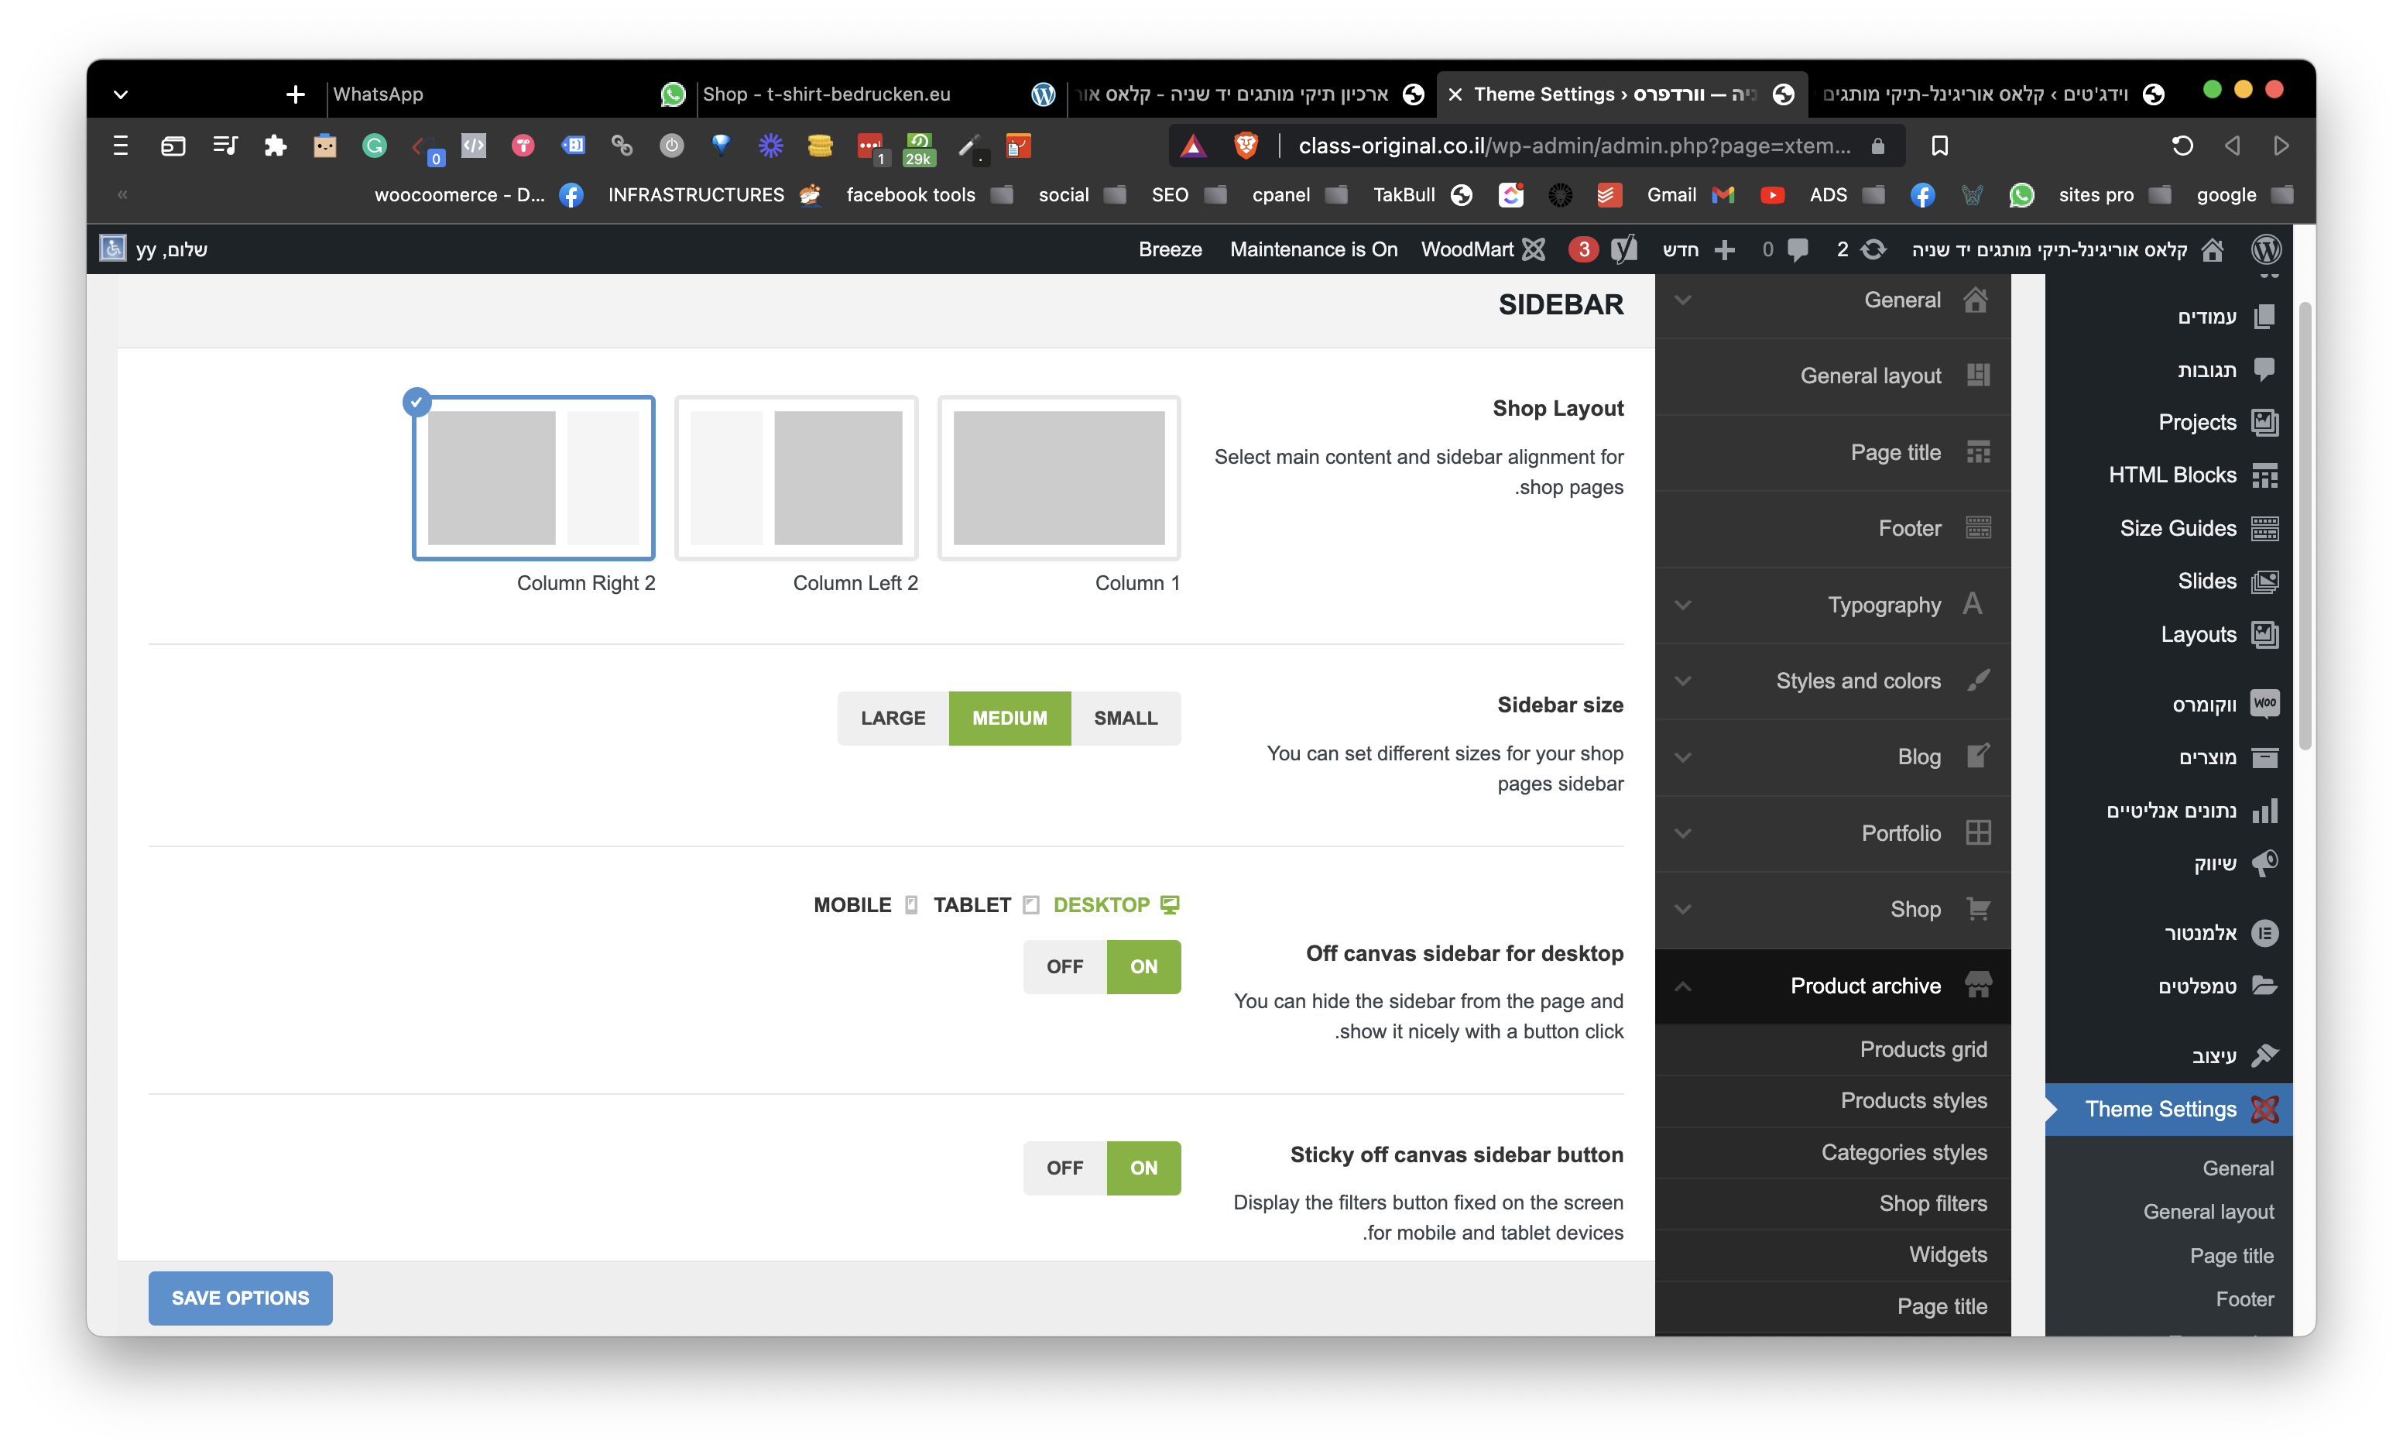Click the SEO 29k extension icon
This screenshot has width=2403, height=1451.
[919, 147]
